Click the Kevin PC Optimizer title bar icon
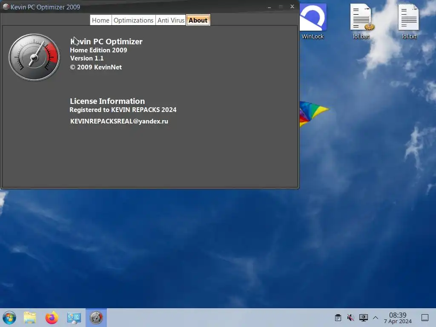This screenshot has width=436, height=327. [6, 7]
